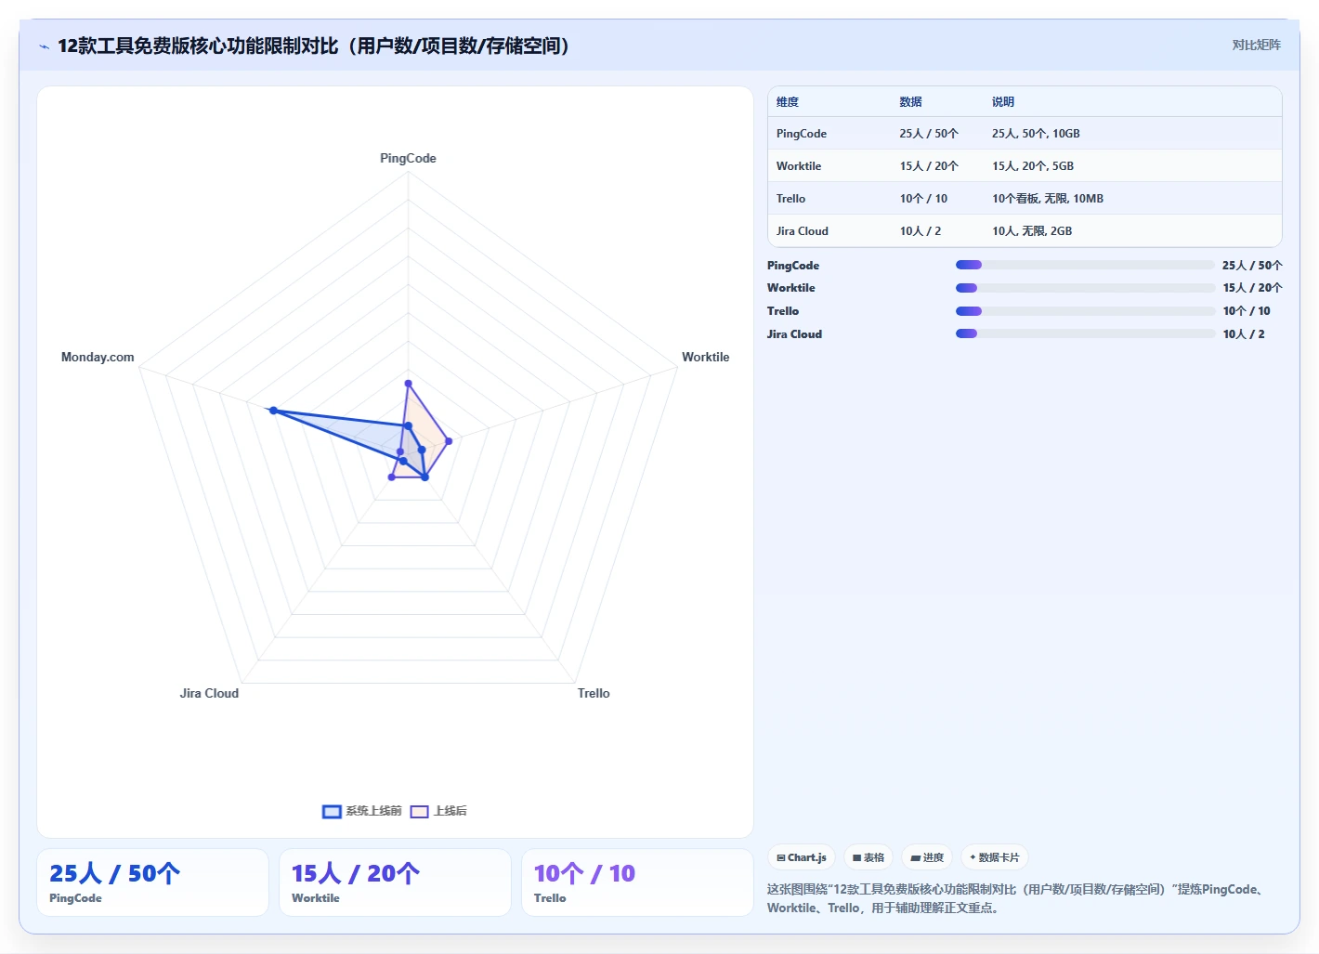Click Worktile label beside its progress bar
This screenshot has height=954, width=1319.
790,288
